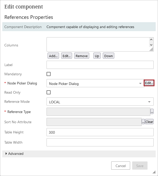The width and height of the screenshot is (158, 176).
Task: Click the dialog resize grip at bottom-right corner
Action: click(154, 172)
